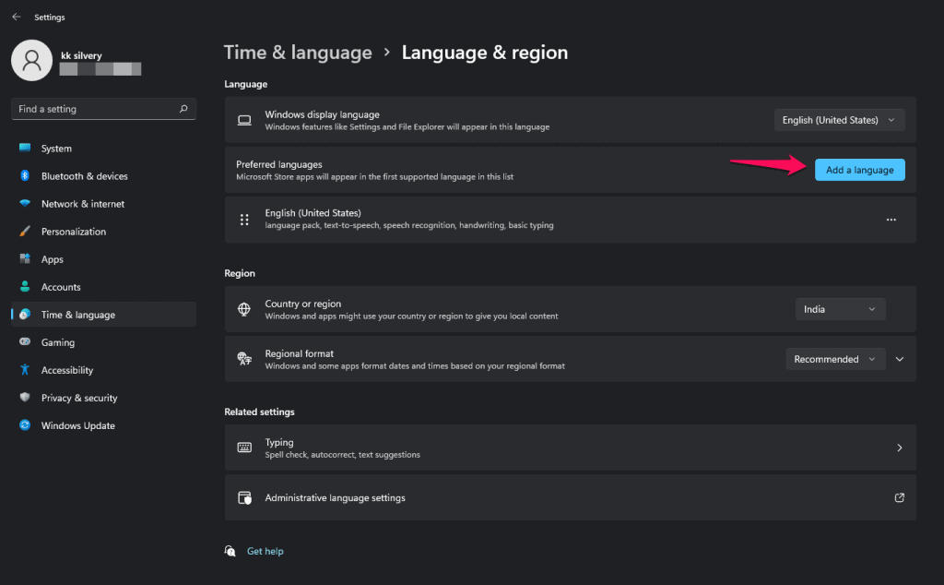This screenshot has height=585, width=944.
Task: Click the Add a language button
Action: [x=859, y=170]
